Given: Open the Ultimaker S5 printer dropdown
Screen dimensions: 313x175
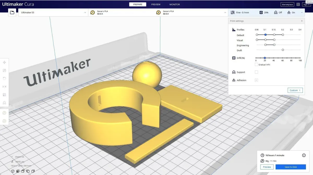Looking at the screenshot, I should click(53, 13).
